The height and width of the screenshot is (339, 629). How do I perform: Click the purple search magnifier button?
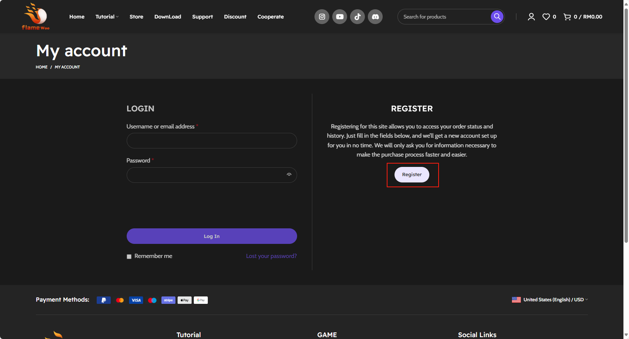pyautogui.click(x=497, y=17)
